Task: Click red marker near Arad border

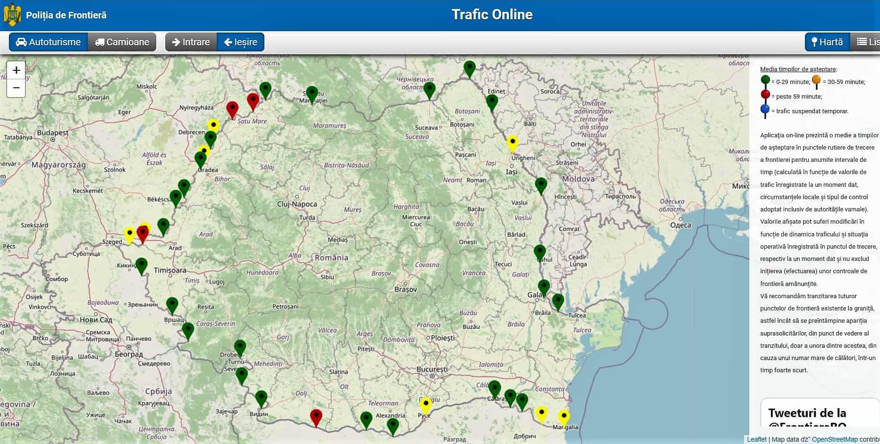Action: (143, 235)
